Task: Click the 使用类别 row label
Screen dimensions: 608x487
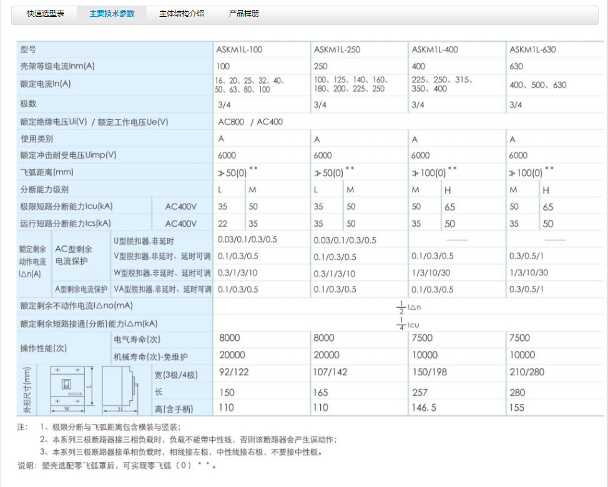Action: coord(36,139)
